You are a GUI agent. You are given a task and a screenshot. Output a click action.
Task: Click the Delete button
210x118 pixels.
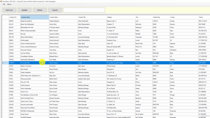(40, 10)
